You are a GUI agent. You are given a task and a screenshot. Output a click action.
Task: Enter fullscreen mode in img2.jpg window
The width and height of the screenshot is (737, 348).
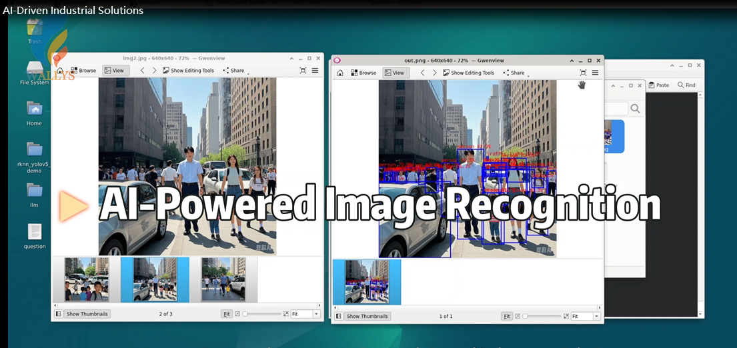(303, 71)
